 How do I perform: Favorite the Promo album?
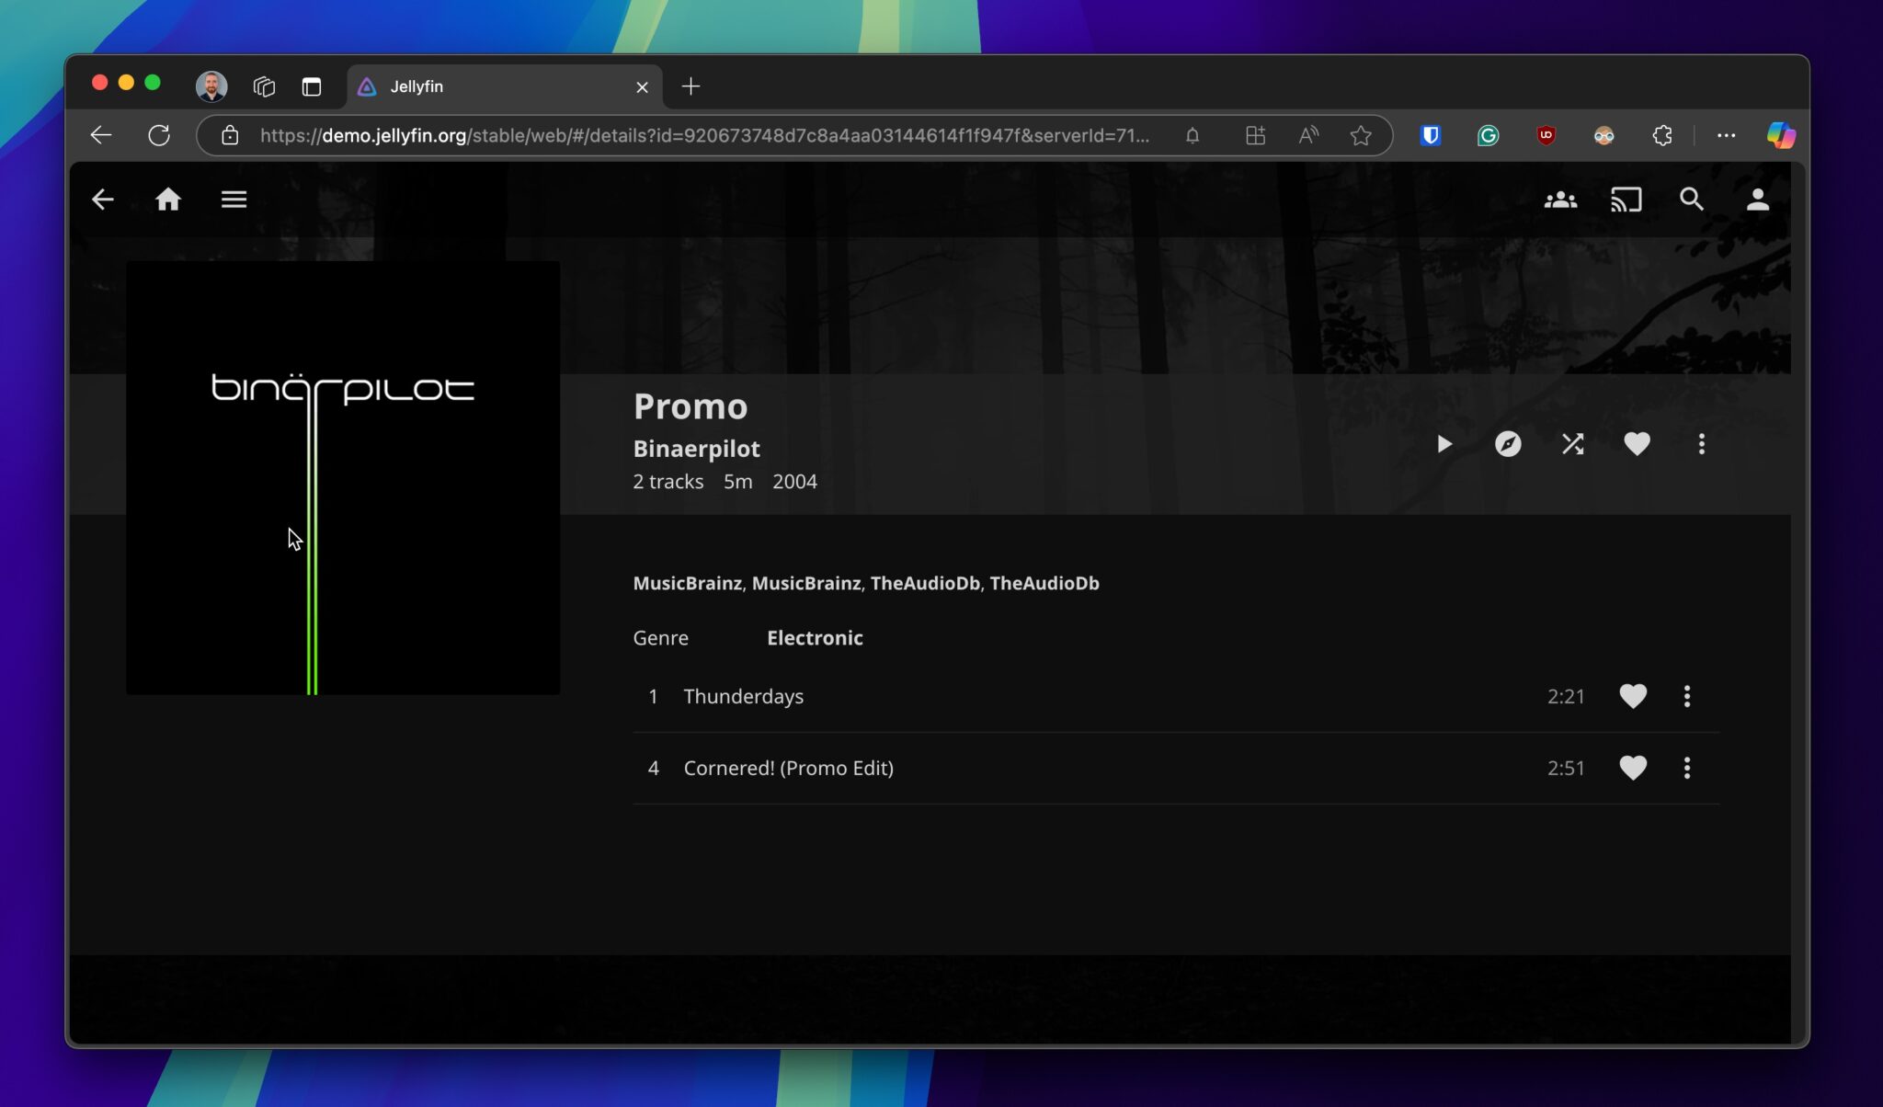[x=1638, y=444]
